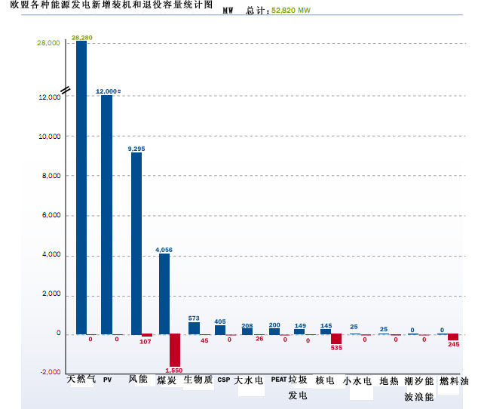This screenshot has width=478, height=409.
Task: Click the -2,000 y-axis tick label
Action: tap(49, 373)
